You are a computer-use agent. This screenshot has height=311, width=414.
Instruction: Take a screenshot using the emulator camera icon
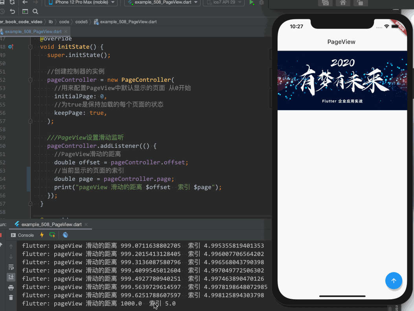click(326, 4)
